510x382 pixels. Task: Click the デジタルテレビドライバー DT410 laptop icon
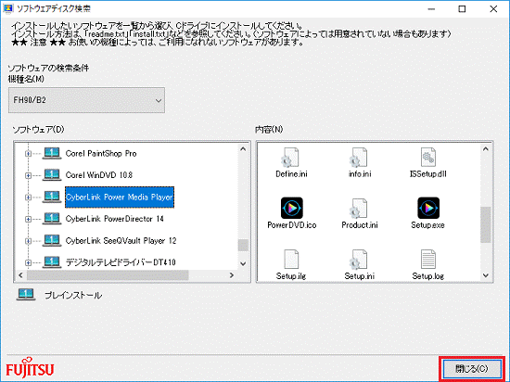(x=52, y=262)
